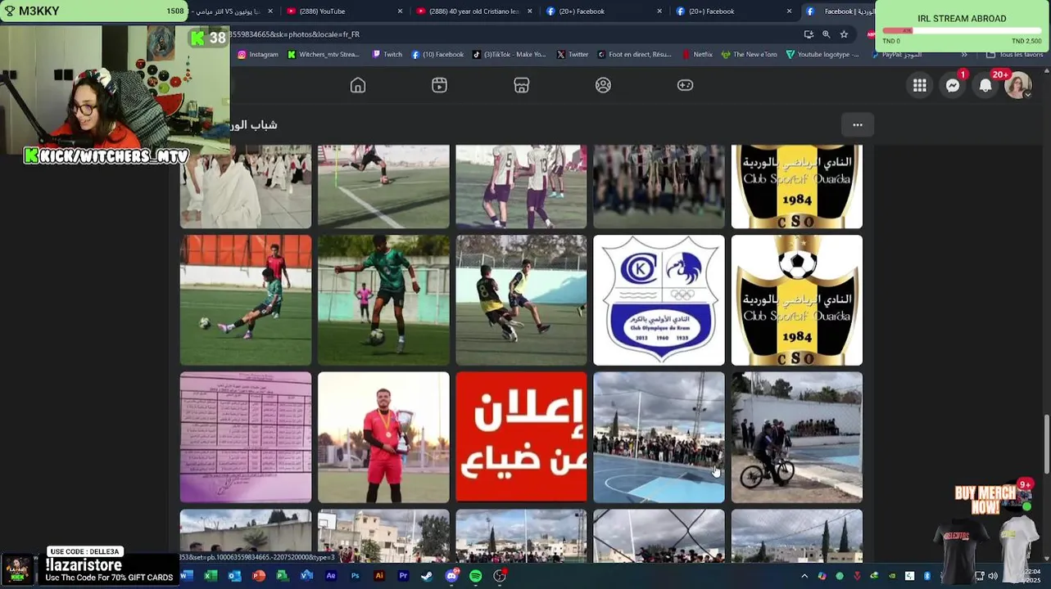Open the TikTok - Make Yo... bookmark
This screenshot has height=589, width=1051.
[509, 55]
